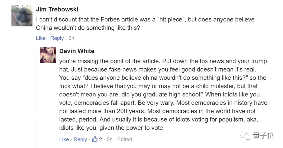This screenshot has width=283, height=148.
Task: Click Jim Trebowski's comment text
Action: [x=145, y=24]
